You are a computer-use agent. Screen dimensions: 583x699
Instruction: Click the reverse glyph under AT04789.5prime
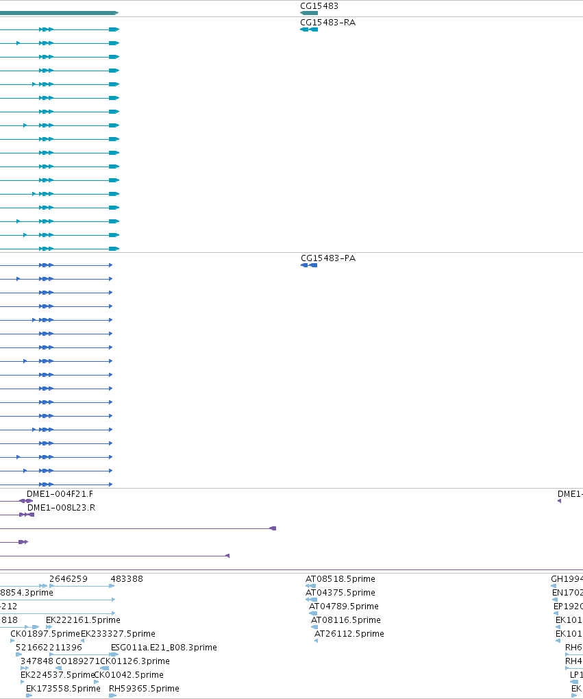(x=313, y=613)
